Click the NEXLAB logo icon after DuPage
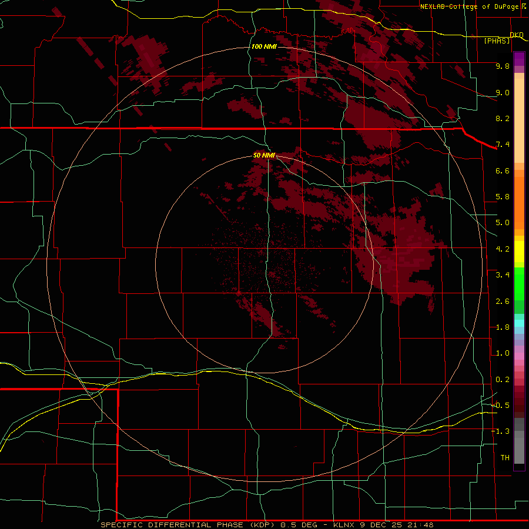 pos(523,6)
